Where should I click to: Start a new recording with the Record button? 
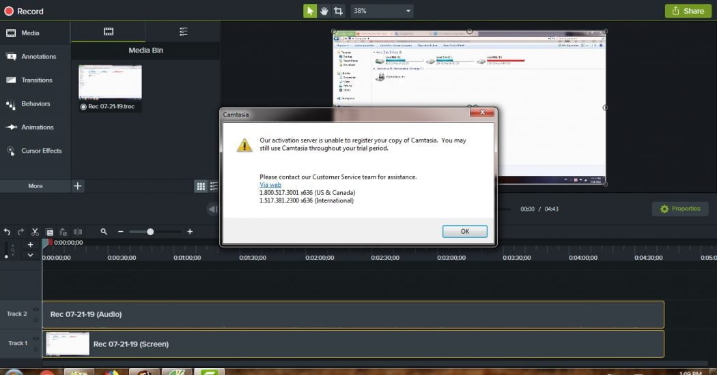point(24,11)
